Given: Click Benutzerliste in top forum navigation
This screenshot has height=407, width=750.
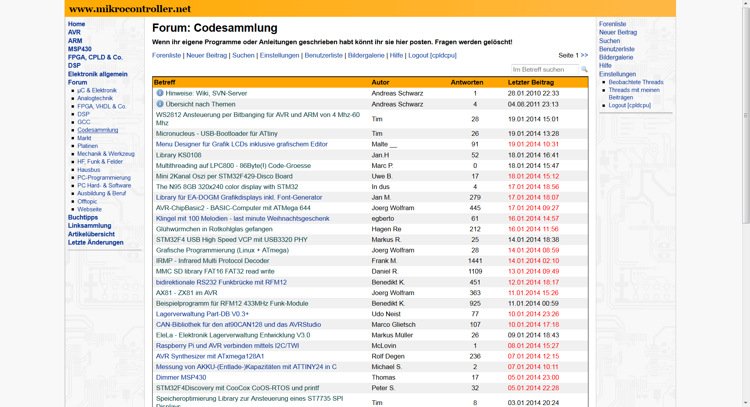Looking at the screenshot, I should 324,55.
